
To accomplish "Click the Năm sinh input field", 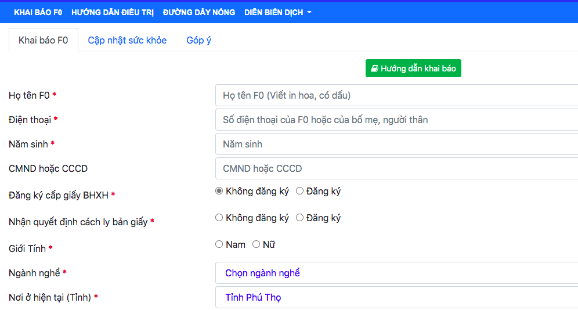I will [396, 144].
